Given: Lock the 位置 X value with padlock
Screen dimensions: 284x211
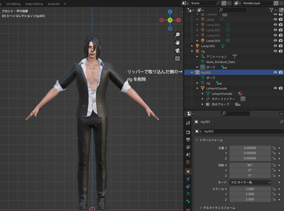Looking at the screenshot, I should [x=274, y=148].
